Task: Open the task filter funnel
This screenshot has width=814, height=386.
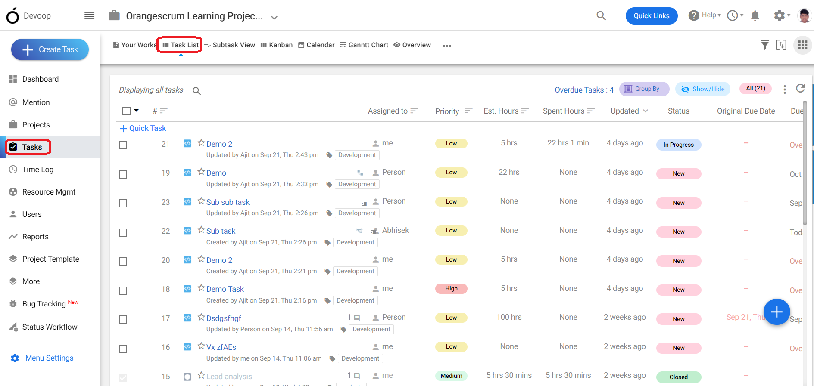Action: [765, 45]
